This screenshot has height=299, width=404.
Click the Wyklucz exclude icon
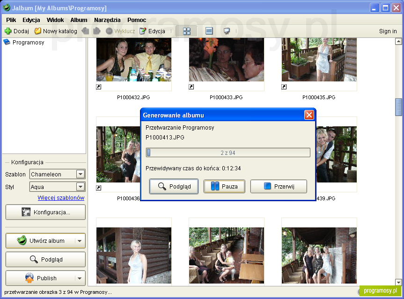click(x=109, y=31)
